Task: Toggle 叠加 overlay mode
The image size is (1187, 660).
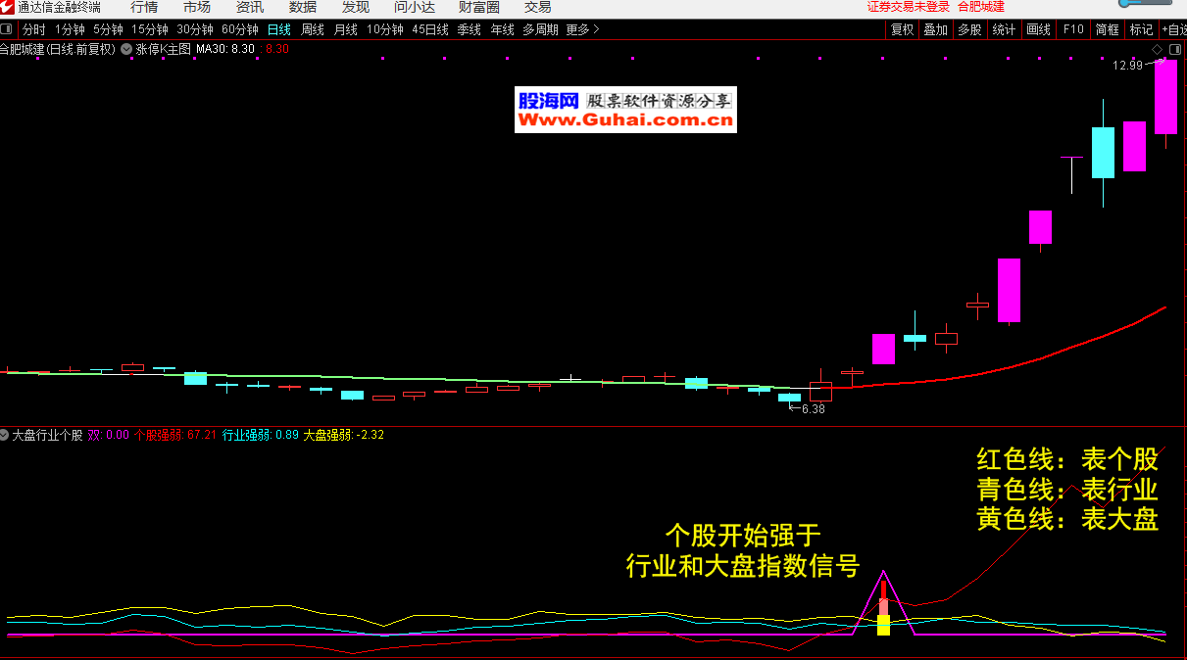Action: (935, 29)
